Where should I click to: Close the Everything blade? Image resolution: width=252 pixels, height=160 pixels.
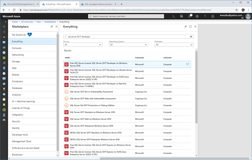pyautogui.click(x=195, y=27)
